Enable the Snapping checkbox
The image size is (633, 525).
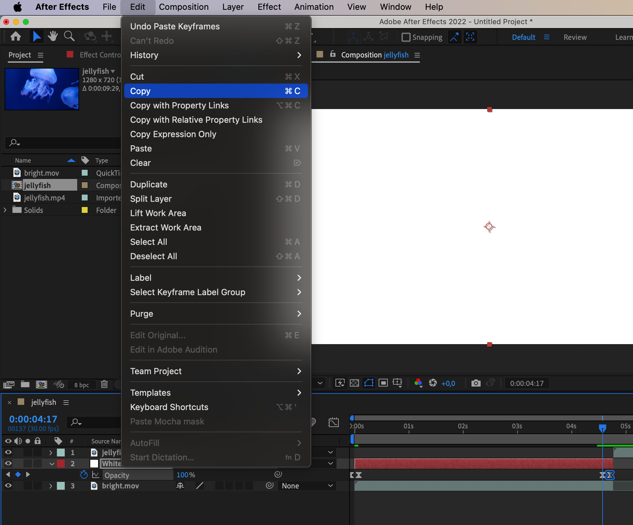[x=406, y=37]
